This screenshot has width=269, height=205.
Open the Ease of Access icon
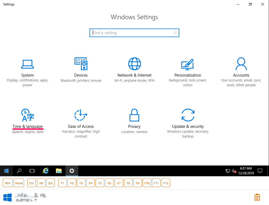tap(81, 115)
